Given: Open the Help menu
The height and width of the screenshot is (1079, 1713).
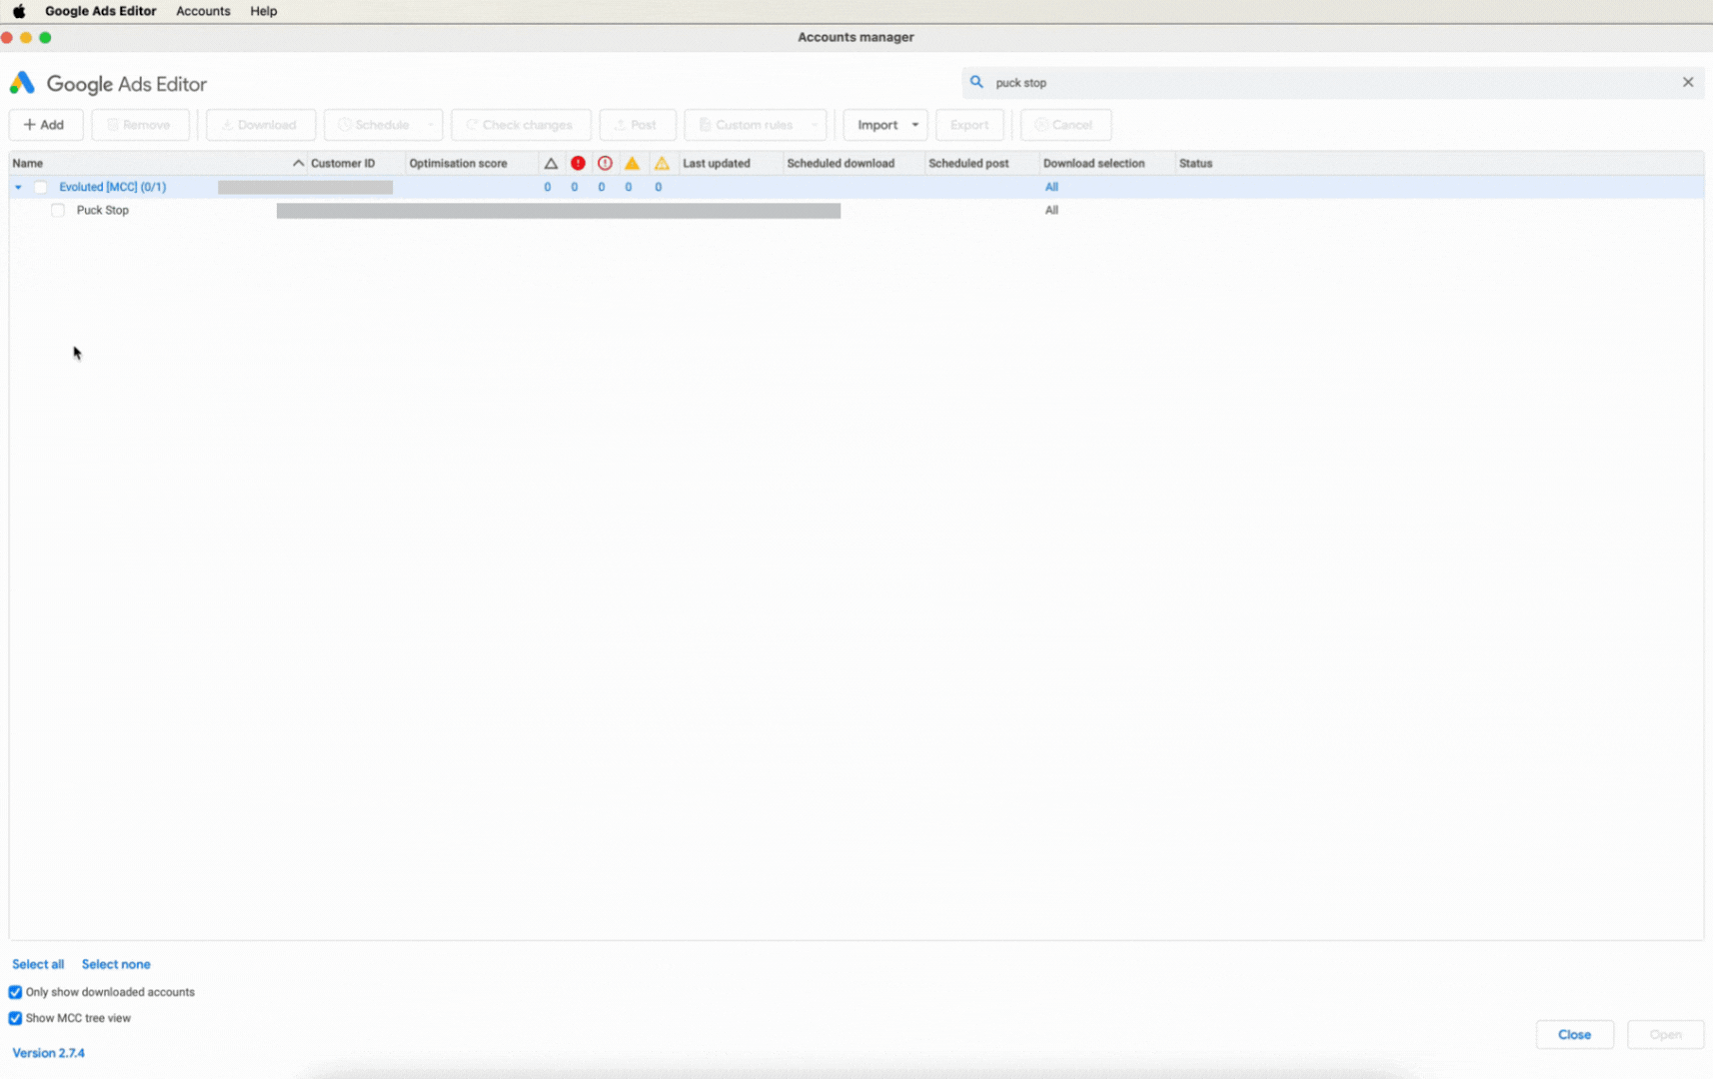Looking at the screenshot, I should 264,11.
